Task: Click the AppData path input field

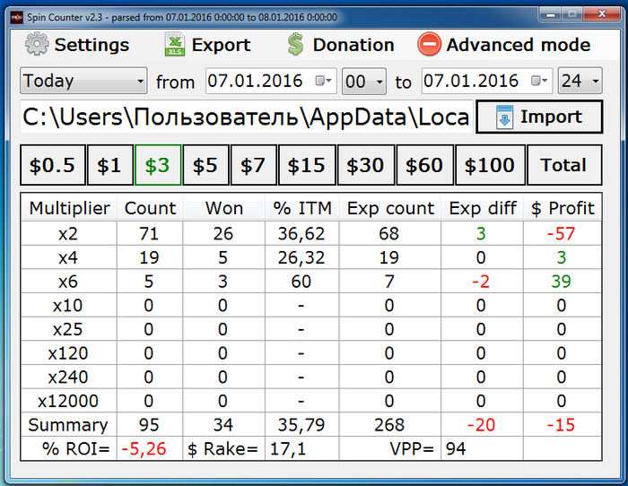Action: pos(246,117)
